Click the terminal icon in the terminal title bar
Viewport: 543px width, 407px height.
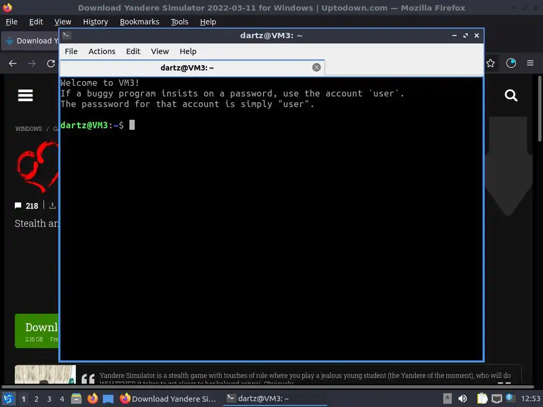point(66,36)
